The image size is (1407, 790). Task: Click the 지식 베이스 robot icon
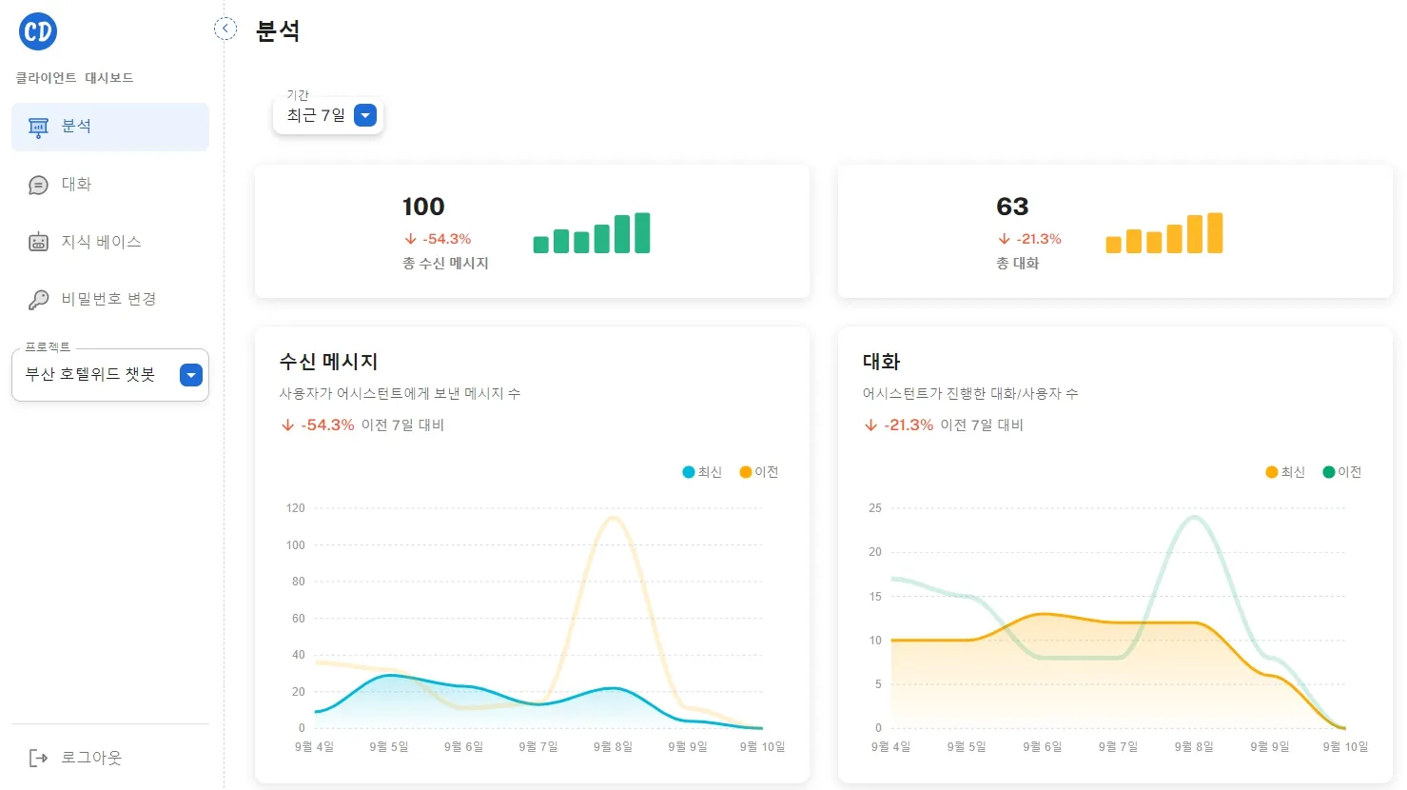tap(38, 243)
